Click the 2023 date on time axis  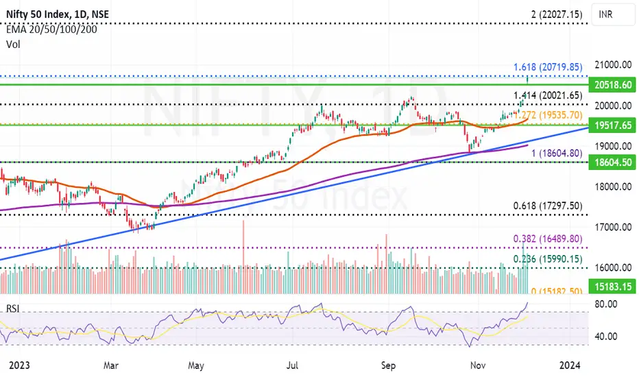pos(19,365)
